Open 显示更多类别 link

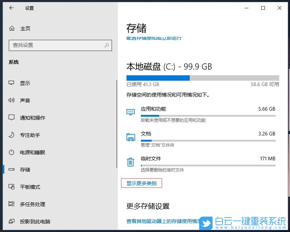[x=142, y=183]
